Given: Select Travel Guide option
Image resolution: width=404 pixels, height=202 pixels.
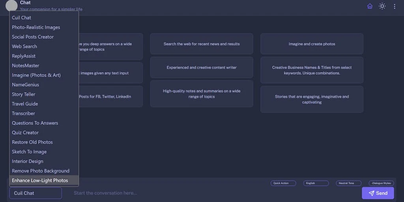Looking at the screenshot, I should (x=44, y=104).
